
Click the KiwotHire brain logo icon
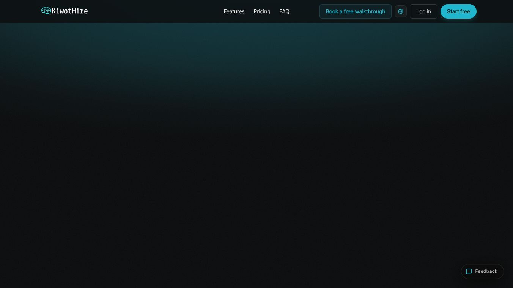point(46,11)
